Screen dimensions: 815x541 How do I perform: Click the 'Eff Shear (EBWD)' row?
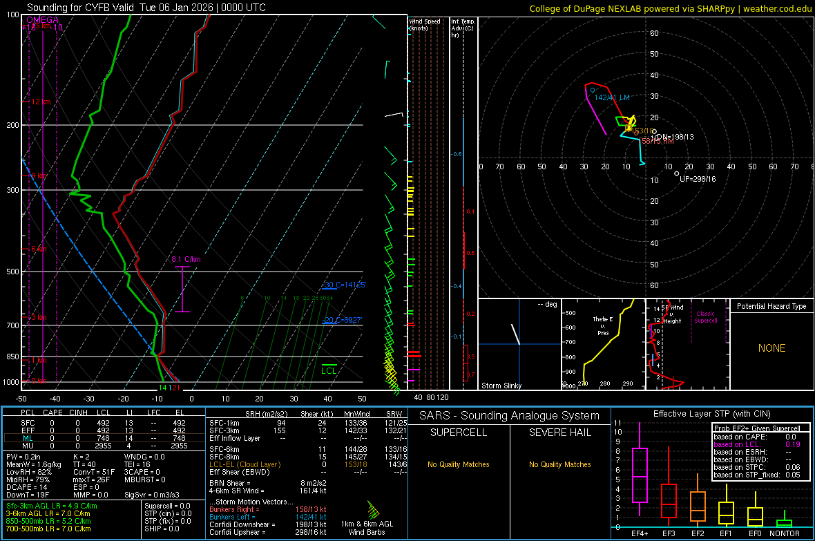240,473
